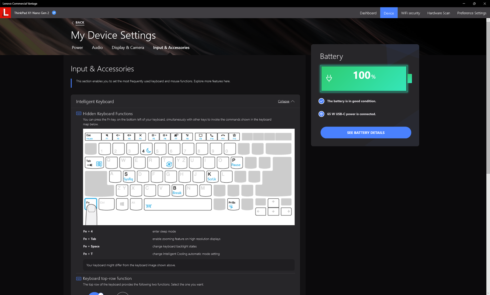Click the Keyboard top-row function icon
This screenshot has height=295, width=490.
click(x=79, y=278)
